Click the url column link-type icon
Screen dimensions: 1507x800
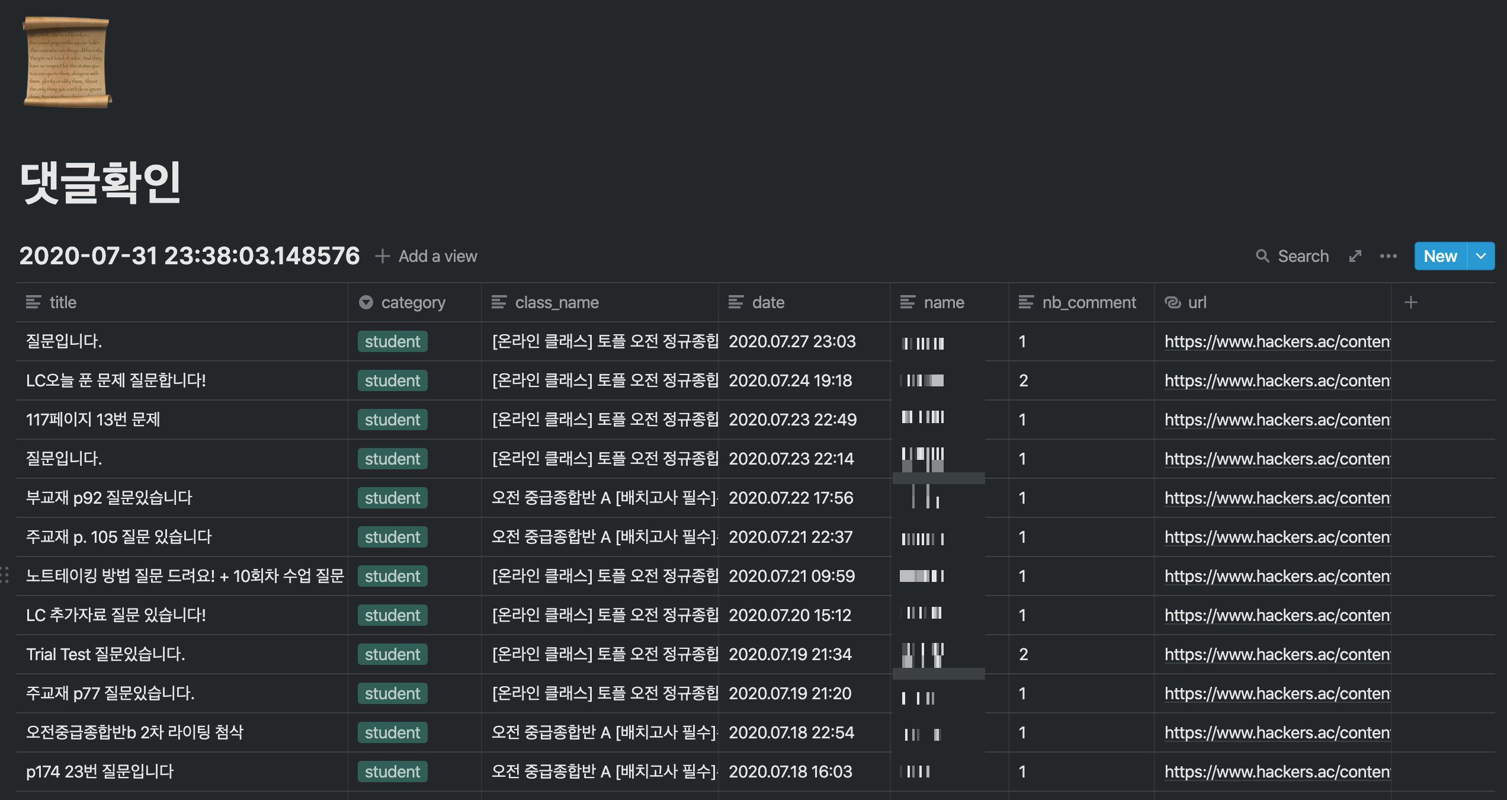point(1173,302)
